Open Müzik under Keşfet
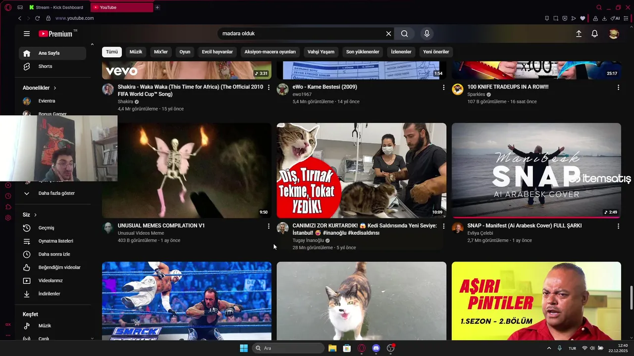Viewport: 634px width, 356px height. tap(53, 326)
